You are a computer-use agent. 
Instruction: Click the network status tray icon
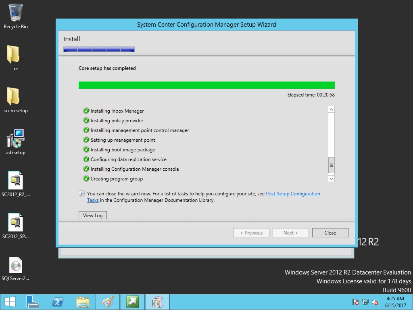365,302
